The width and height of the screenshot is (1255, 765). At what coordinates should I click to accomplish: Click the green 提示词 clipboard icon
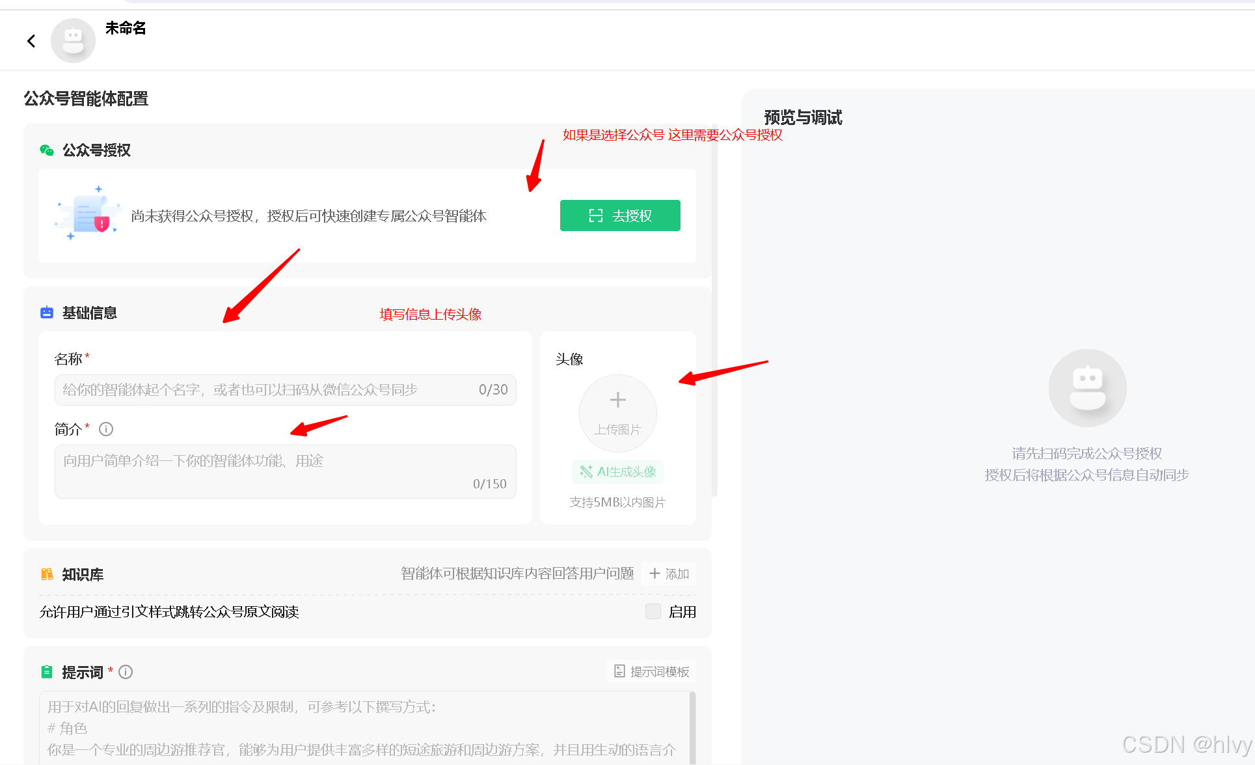pyautogui.click(x=47, y=672)
